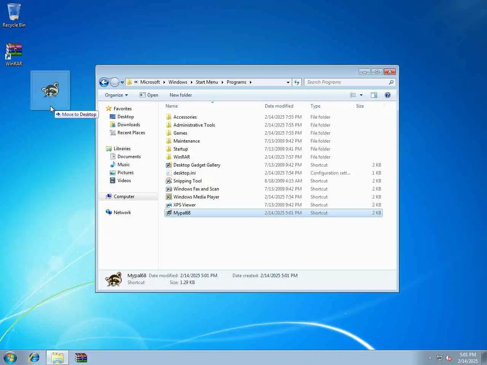Click the XPS Viewer shortcut icon
The width and height of the screenshot is (487, 365).
pyautogui.click(x=169, y=205)
